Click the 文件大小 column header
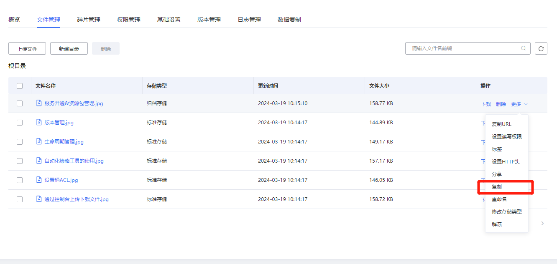The height and width of the screenshot is (264, 557). (379, 85)
